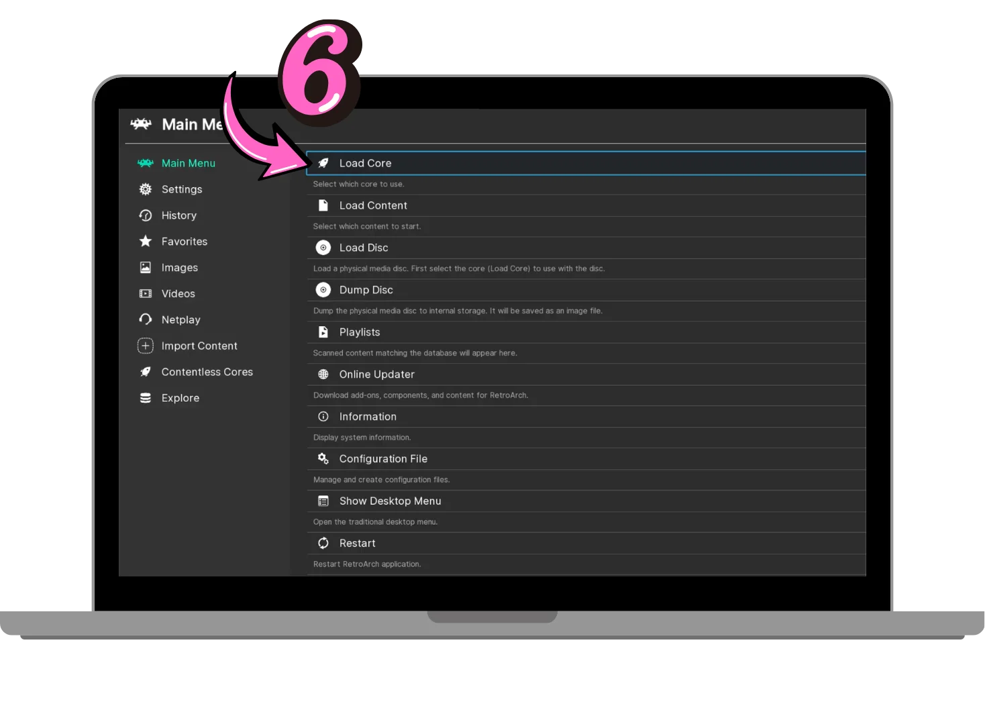Click 'Open the traditional desktop menu.' text
Screen dimensions: 985x714
[x=375, y=522]
